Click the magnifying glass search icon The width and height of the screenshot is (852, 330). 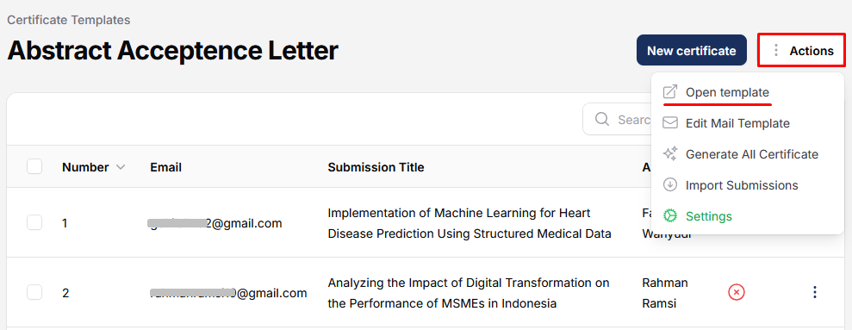(602, 119)
